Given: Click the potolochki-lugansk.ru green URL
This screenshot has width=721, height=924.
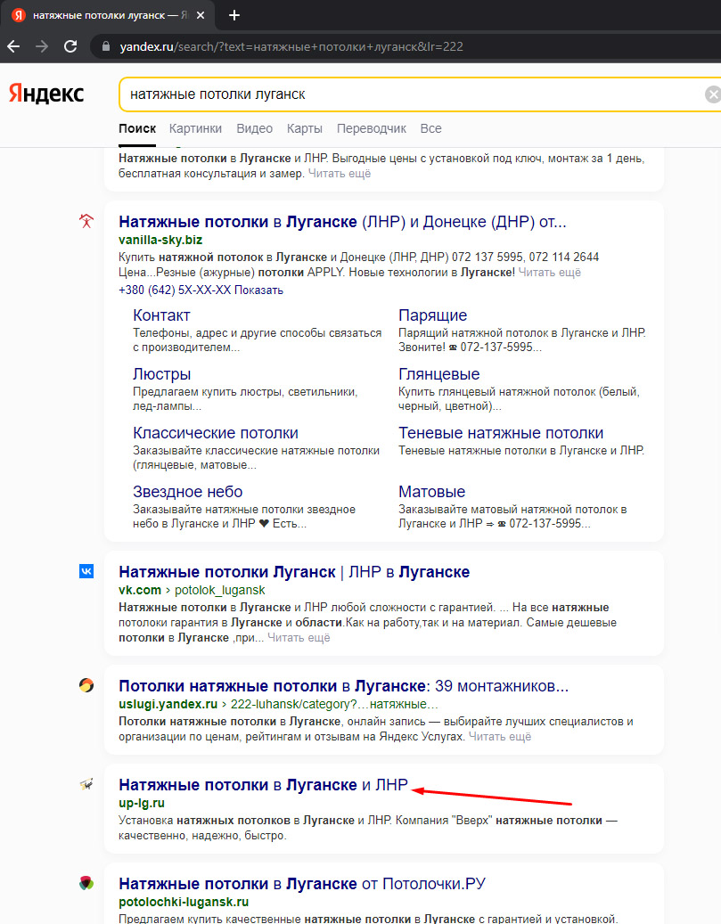Looking at the screenshot, I should pyautogui.click(x=184, y=903).
